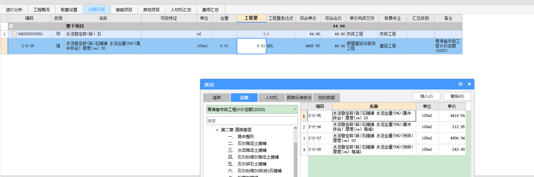The image size is (534, 177).
Task: Collapse the 第二章 道路基层 tree node
Action: [217, 130]
